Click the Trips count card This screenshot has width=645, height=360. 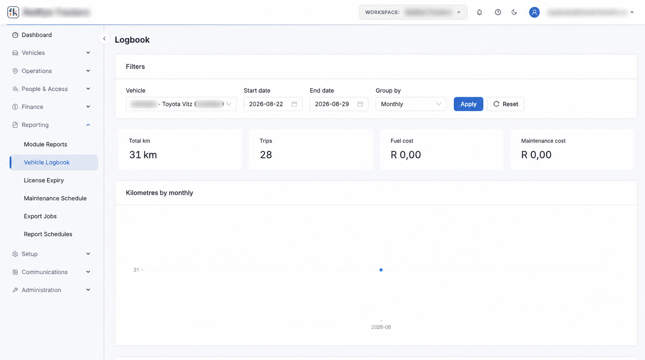click(311, 149)
